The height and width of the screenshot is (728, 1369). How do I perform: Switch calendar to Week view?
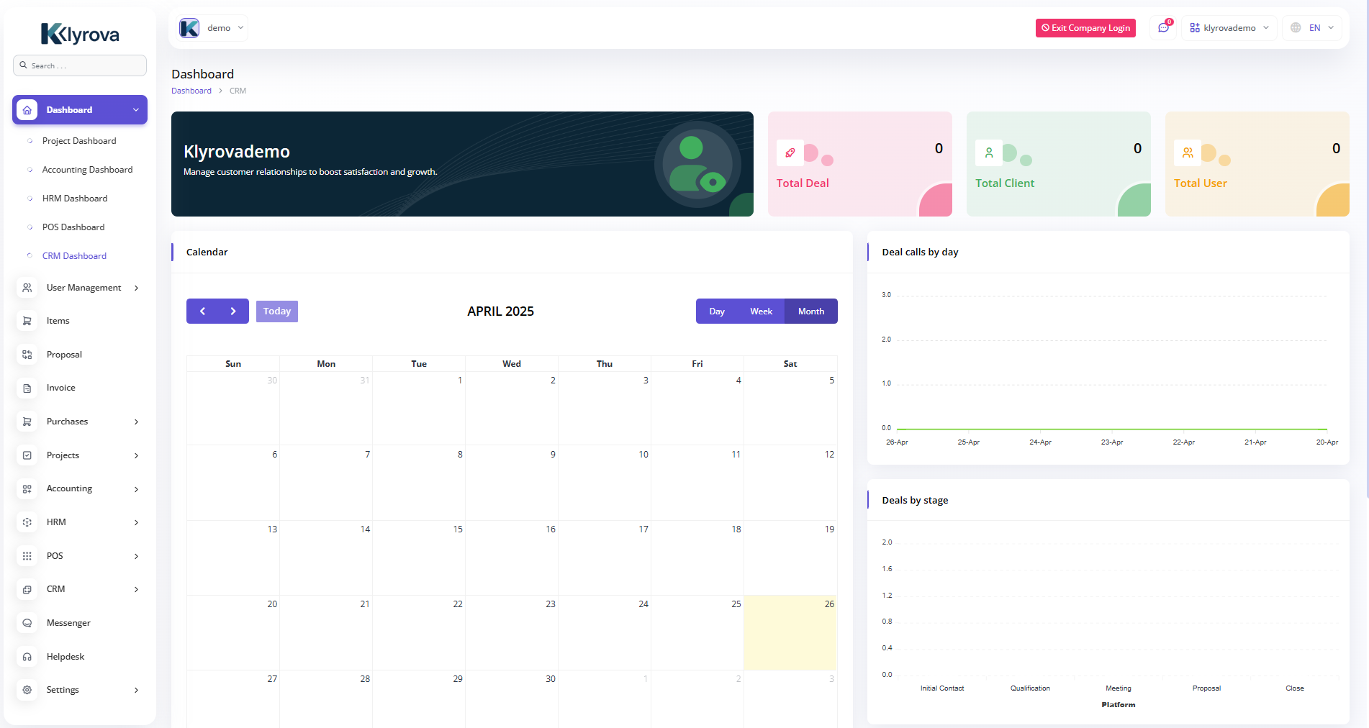pos(761,311)
